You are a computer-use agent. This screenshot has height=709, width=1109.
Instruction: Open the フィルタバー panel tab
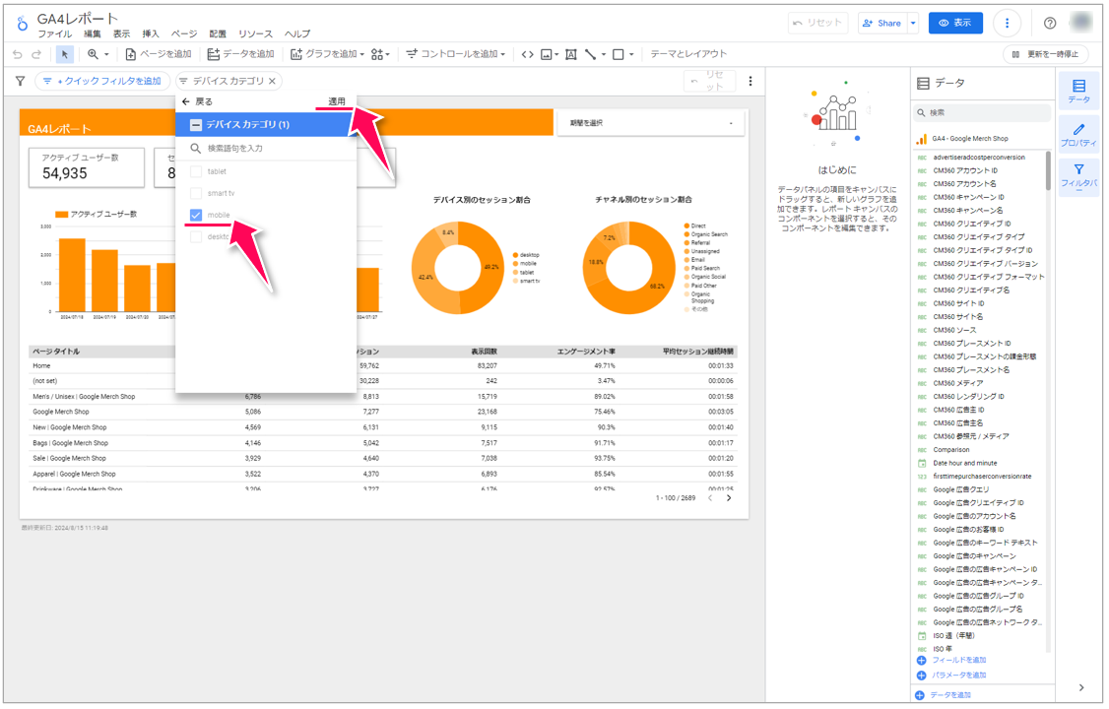(1078, 176)
